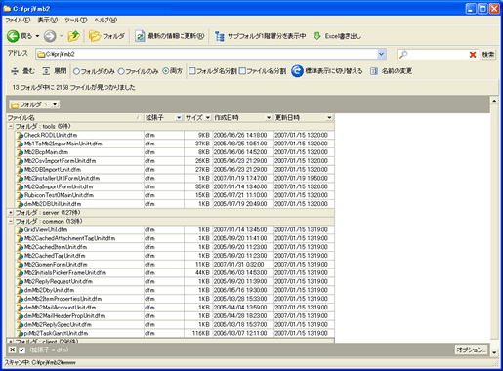Select ファイルのみ radio option
503x371 pixels.
(121, 71)
